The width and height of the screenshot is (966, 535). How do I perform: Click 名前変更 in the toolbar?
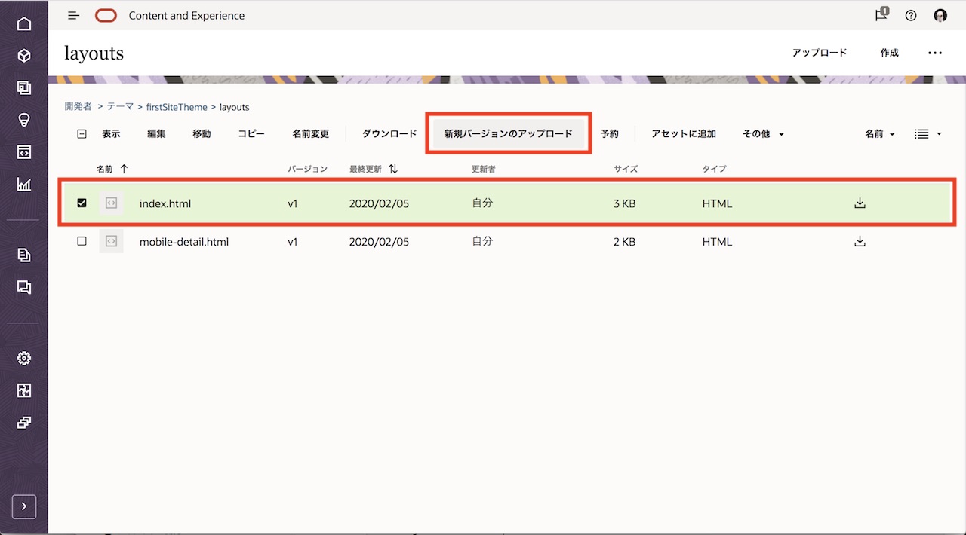click(311, 134)
